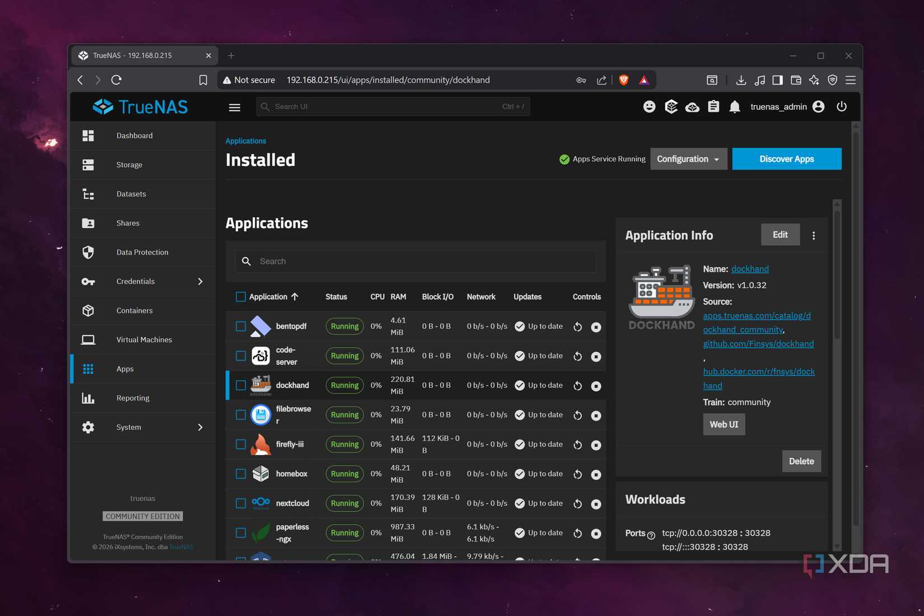The height and width of the screenshot is (616, 924).
Task: Open Shares in sidebar
Action: tap(143, 223)
